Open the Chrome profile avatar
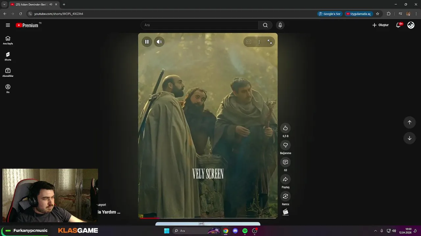 pyautogui.click(x=408, y=14)
